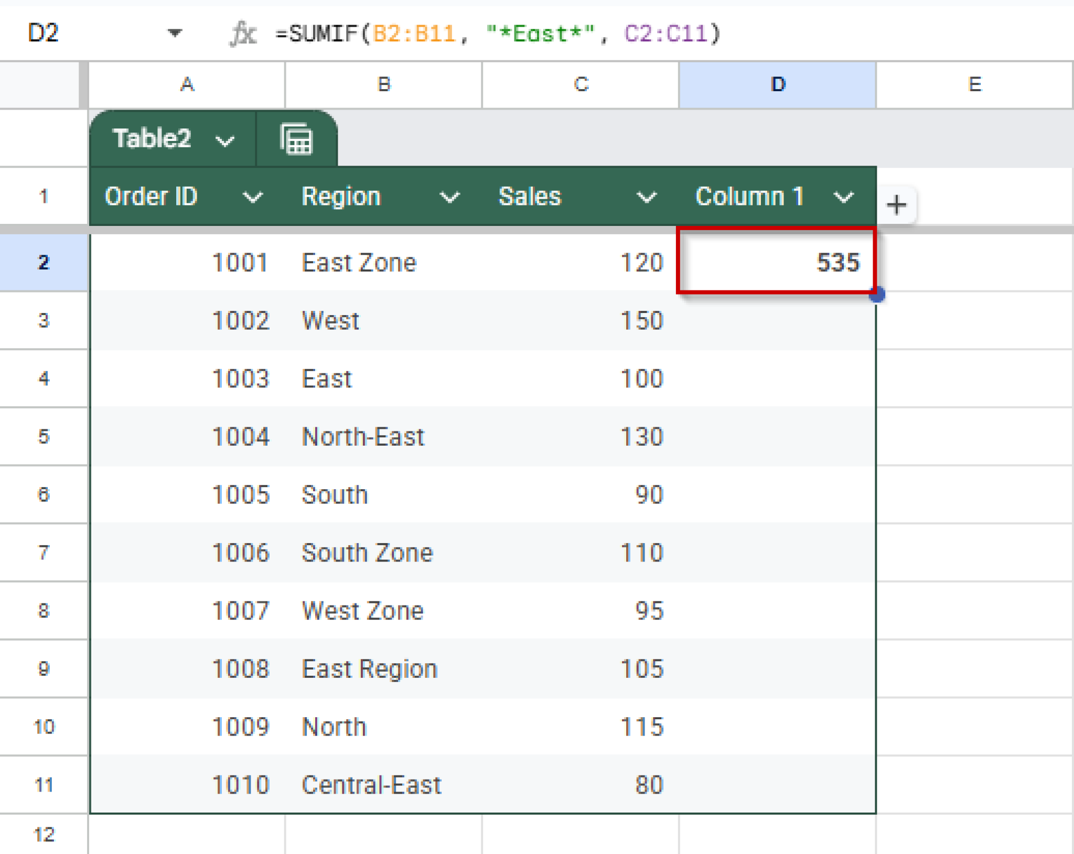Click the cell containing 535

(x=776, y=263)
